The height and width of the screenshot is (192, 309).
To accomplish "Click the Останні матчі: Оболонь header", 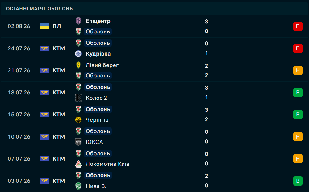I will coord(40,9).
